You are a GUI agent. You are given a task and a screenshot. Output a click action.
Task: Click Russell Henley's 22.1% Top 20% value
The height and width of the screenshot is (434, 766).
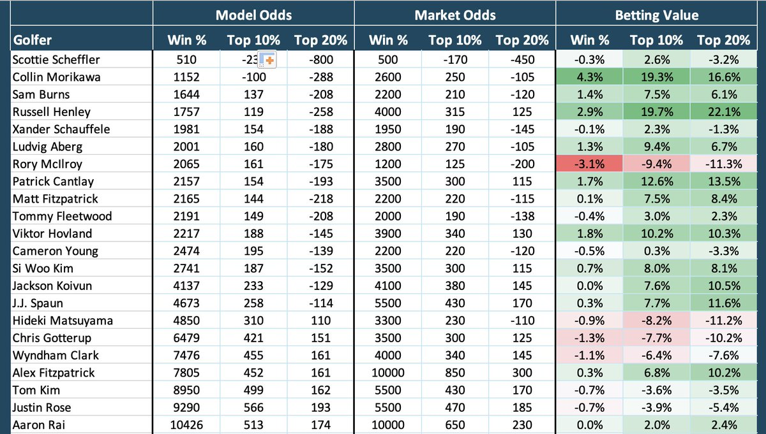point(723,112)
